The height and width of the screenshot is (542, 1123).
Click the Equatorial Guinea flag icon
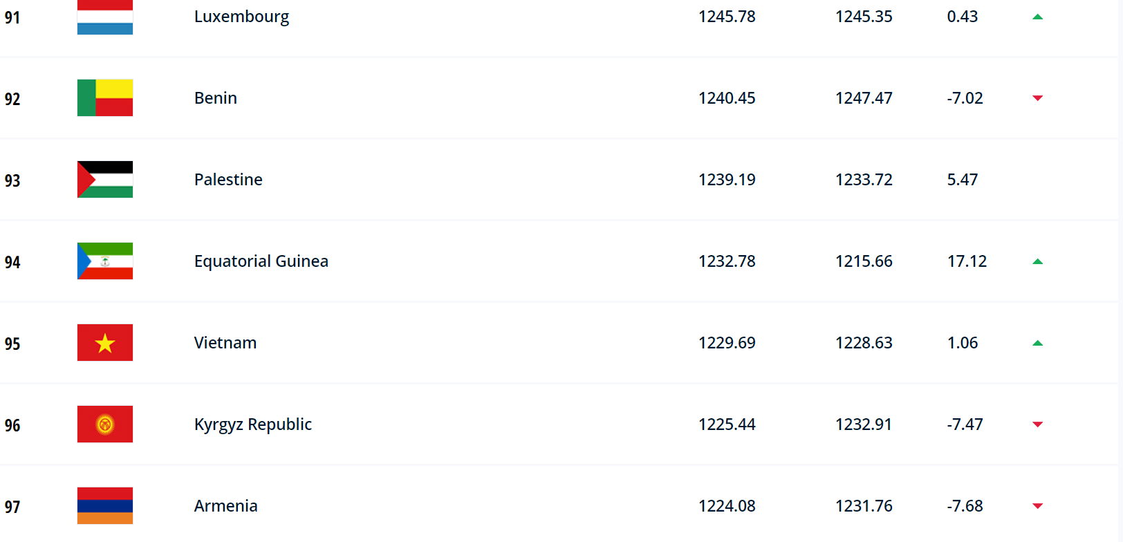(104, 261)
